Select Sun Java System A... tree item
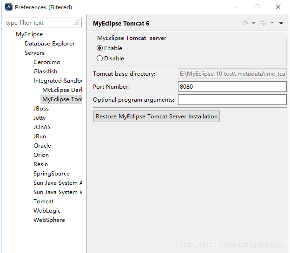The height and width of the screenshot is (253, 290). (58, 183)
